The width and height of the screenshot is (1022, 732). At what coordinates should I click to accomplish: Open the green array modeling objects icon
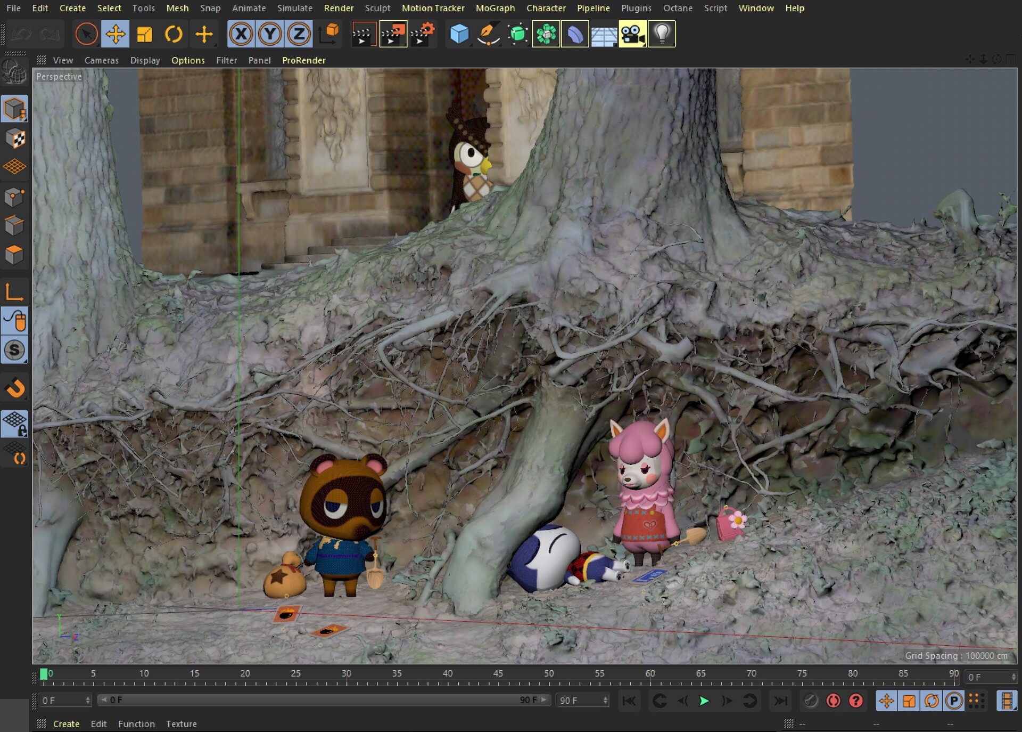[x=546, y=35]
